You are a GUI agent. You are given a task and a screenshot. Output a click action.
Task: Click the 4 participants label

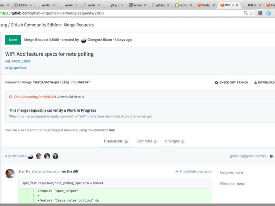tap(15, 156)
